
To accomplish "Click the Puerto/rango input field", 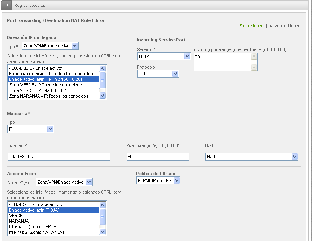I will tap(157, 157).
